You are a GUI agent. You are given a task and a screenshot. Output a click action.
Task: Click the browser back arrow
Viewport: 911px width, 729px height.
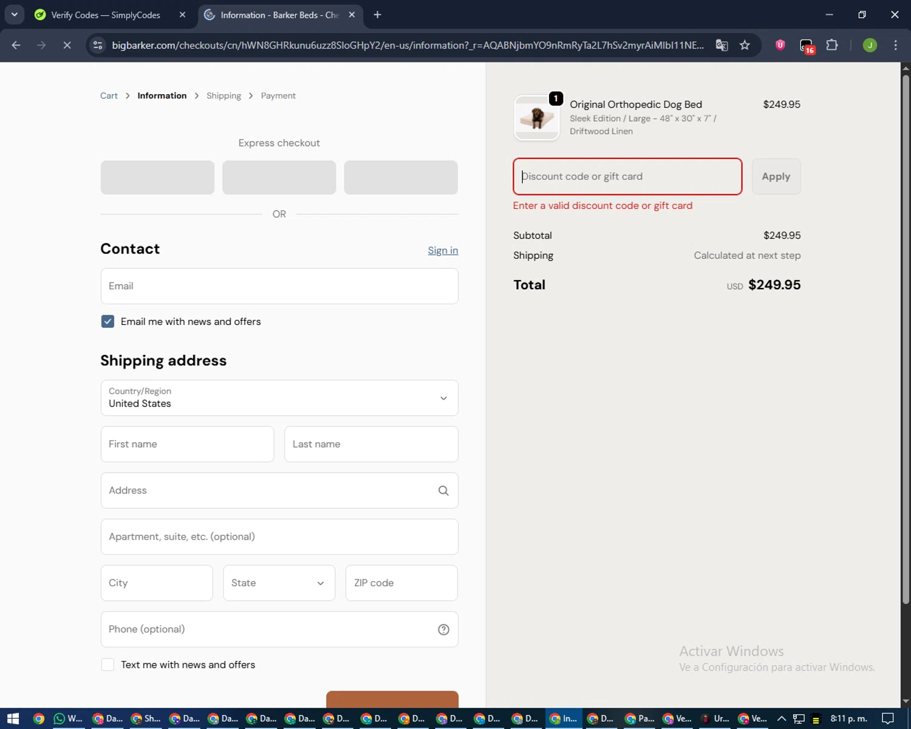[x=16, y=45]
